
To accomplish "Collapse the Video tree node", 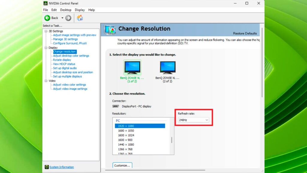I will [46, 81].
